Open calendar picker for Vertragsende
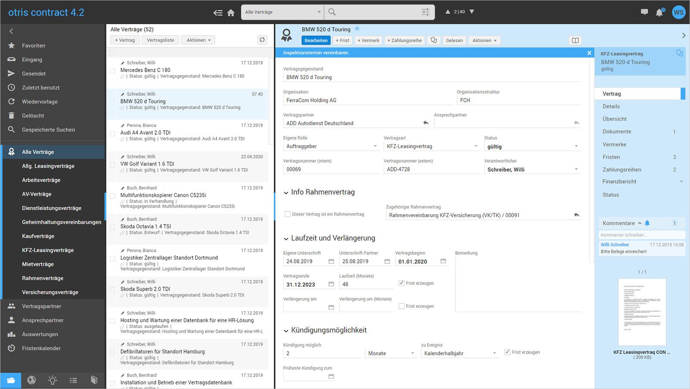Viewport: 690px width, 389px height. tap(331, 284)
